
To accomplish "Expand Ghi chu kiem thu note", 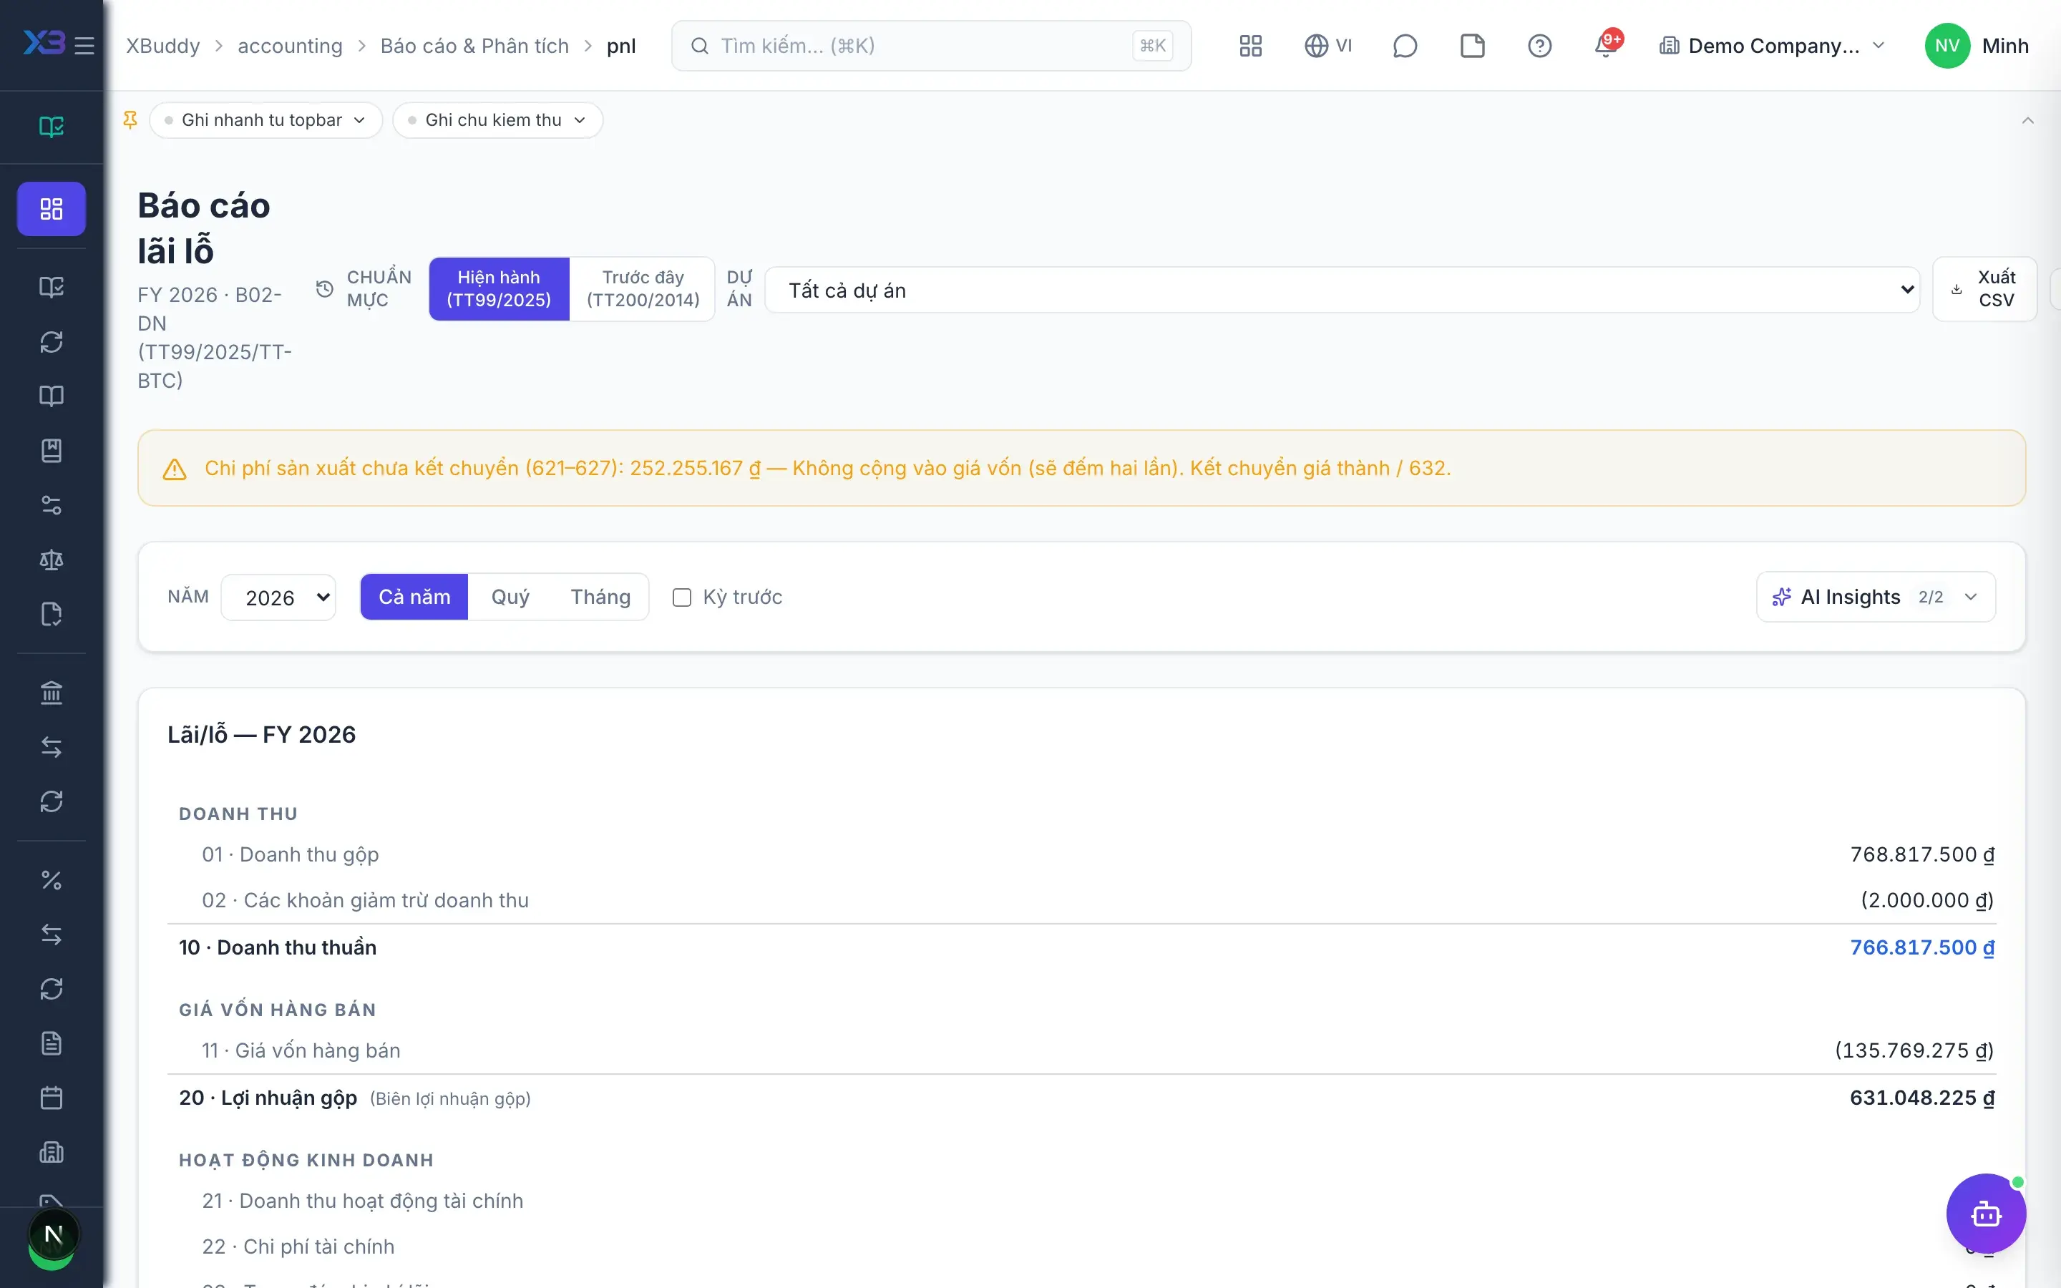I will click(498, 120).
